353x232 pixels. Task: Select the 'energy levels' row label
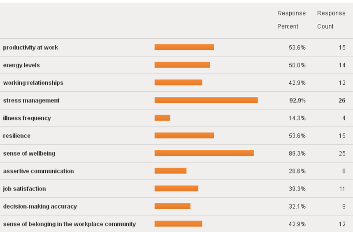point(21,65)
